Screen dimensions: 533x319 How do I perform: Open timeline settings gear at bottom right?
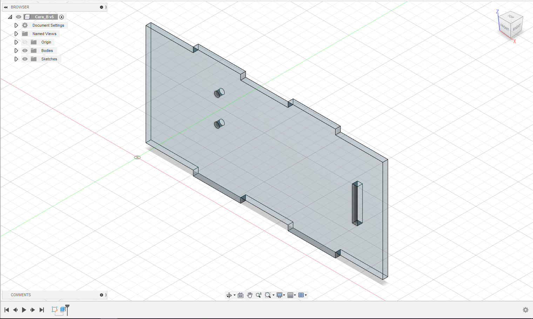click(x=526, y=310)
